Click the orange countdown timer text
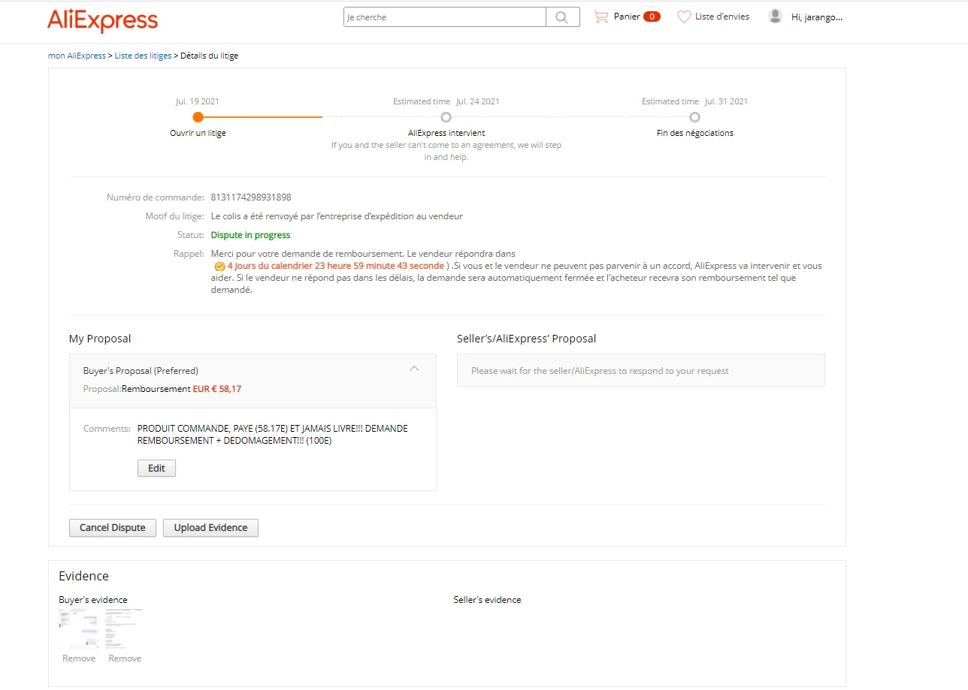This screenshot has height=690, width=968. coord(336,266)
